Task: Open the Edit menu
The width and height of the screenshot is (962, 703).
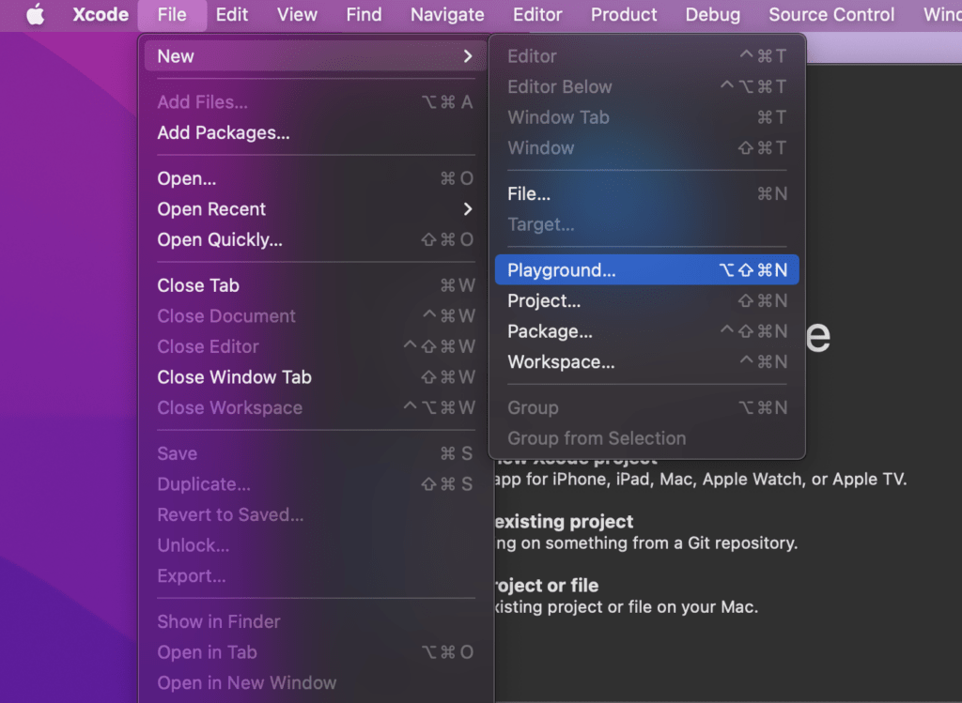Action: [232, 15]
